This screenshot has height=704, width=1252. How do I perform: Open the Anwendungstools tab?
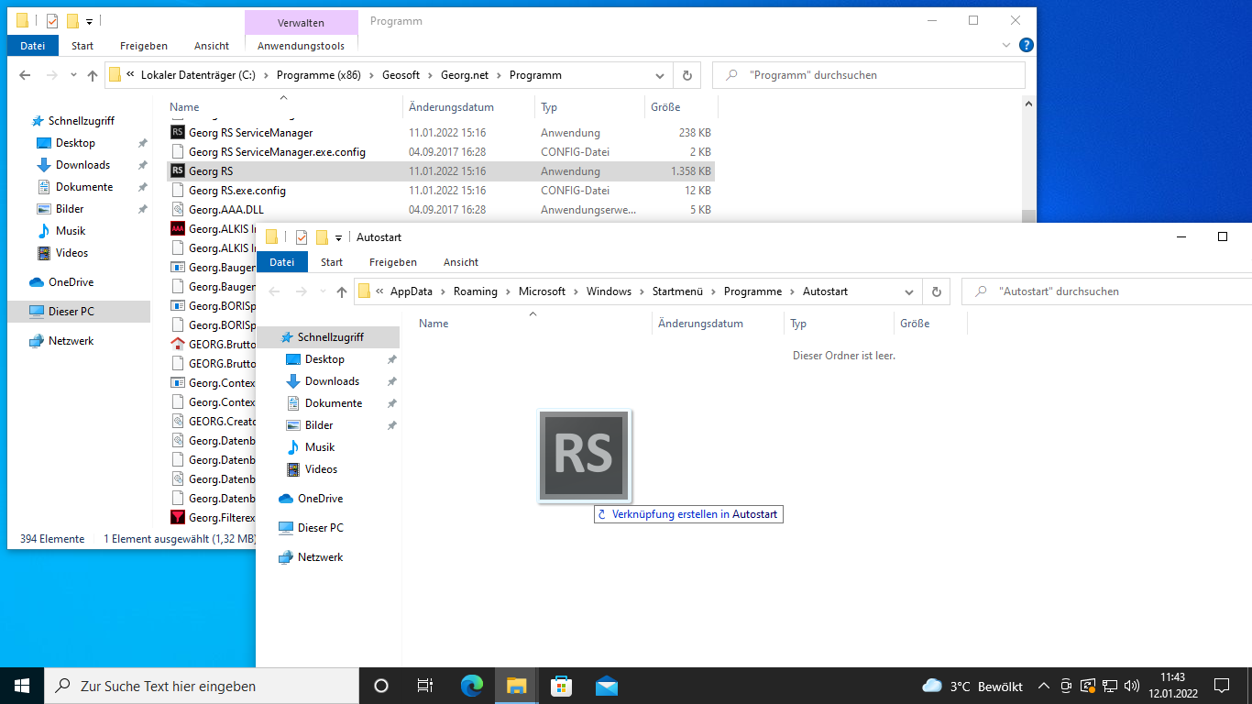coord(302,46)
